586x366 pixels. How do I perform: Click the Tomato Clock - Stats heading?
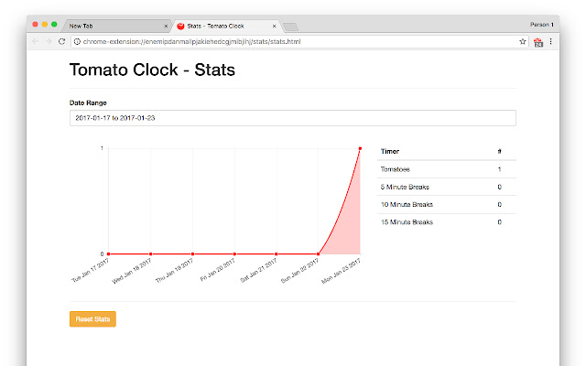point(152,70)
